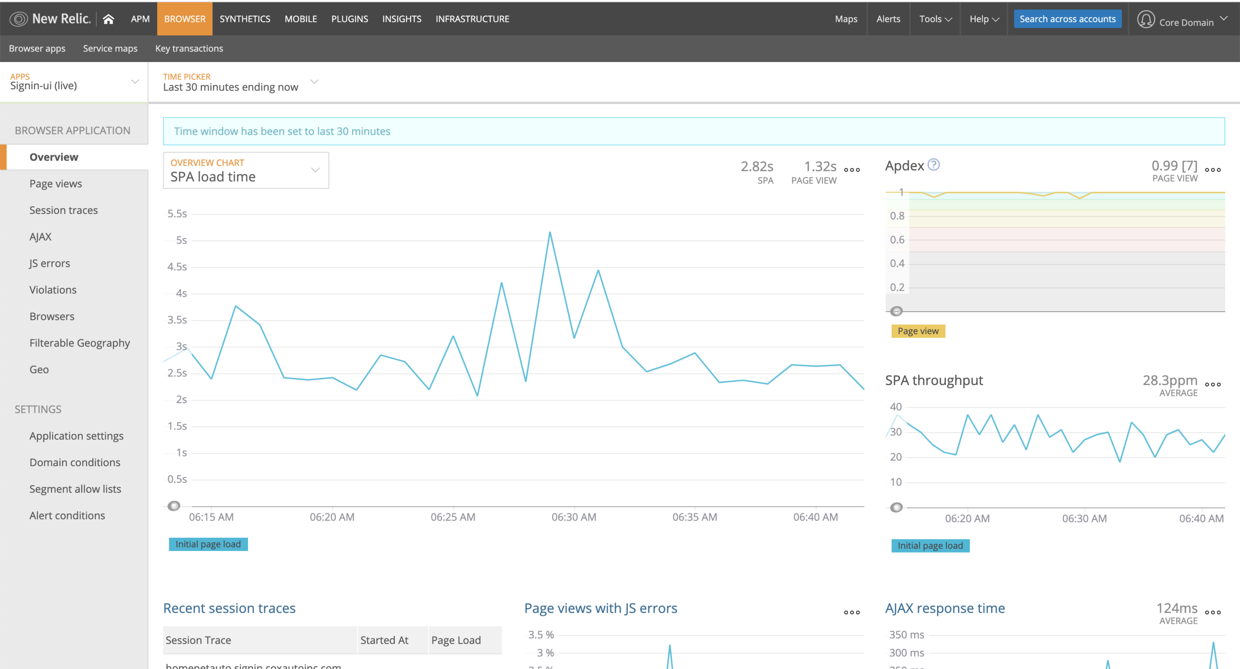Click the Core Domain user avatar icon
The image size is (1240, 669).
tap(1146, 20)
